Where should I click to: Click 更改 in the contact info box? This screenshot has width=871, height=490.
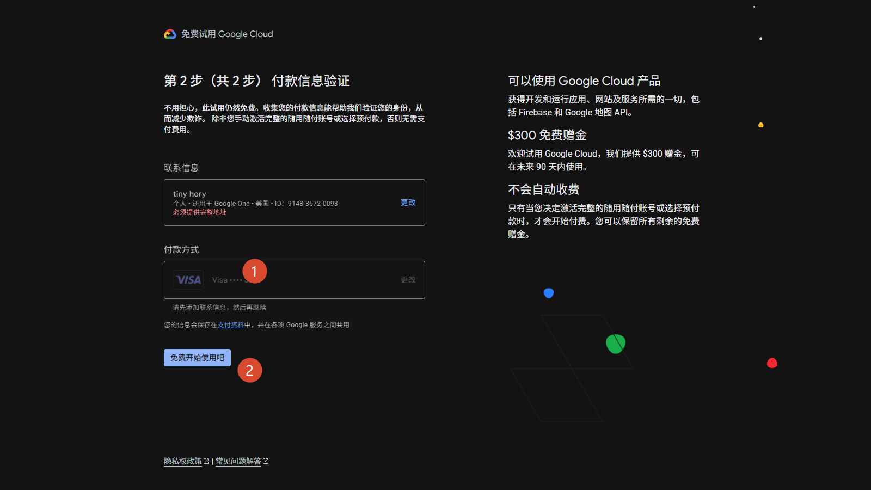408,203
